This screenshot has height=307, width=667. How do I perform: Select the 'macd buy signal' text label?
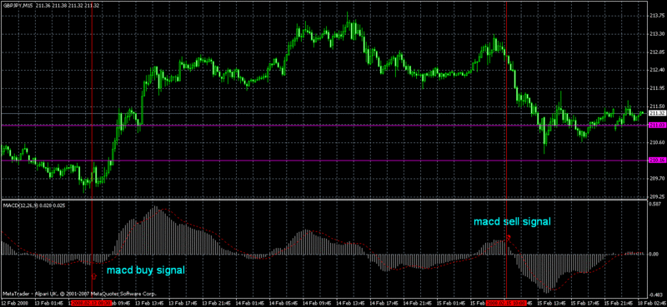(x=145, y=270)
